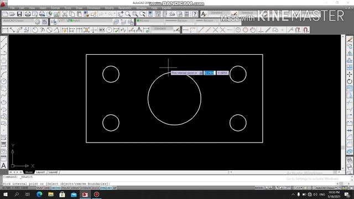The width and height of the screenshot is (354, 199).
Task: Open the File menu
Action: (x=12, y=8)
